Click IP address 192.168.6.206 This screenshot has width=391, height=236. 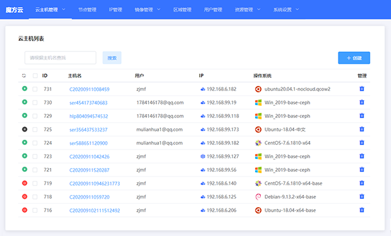pos(221,210)
